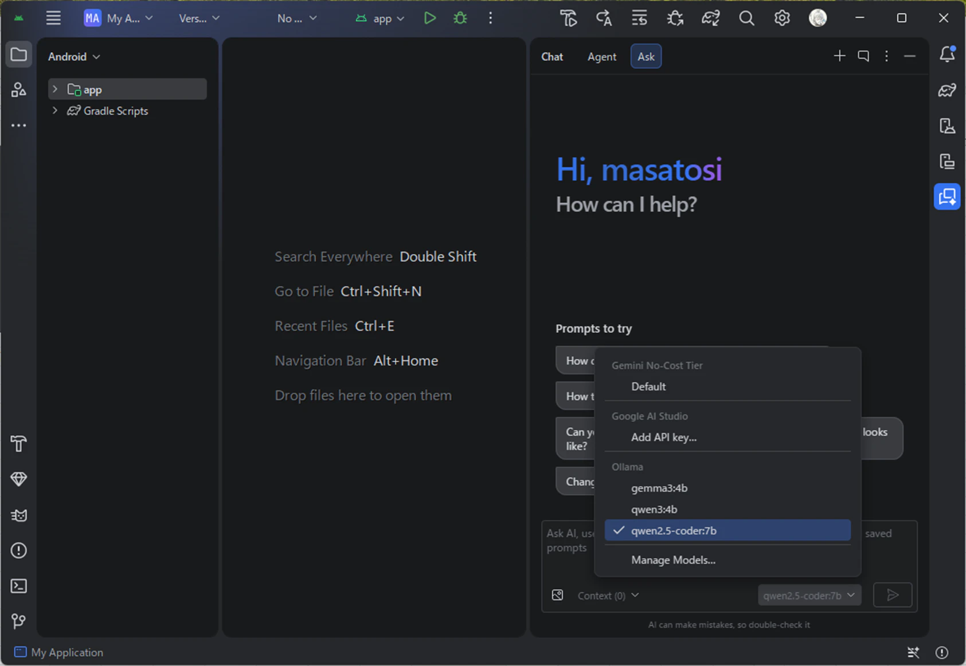Open the My A... project switcher dropdown
This screenshot has width=966, height=666.
(x=119, y=18)
